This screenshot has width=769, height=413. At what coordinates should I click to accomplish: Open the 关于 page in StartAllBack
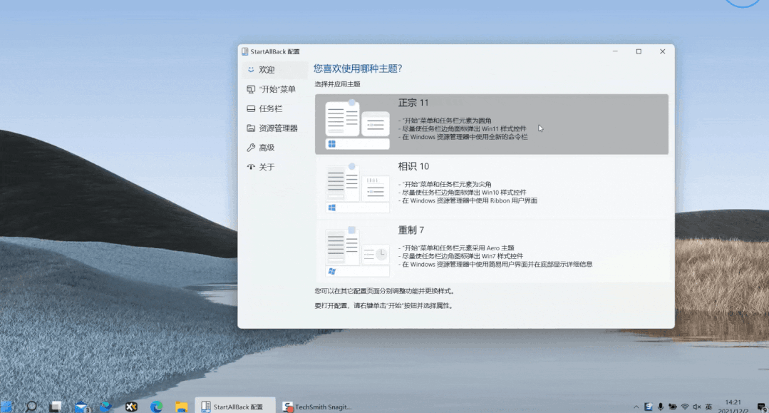268,166
